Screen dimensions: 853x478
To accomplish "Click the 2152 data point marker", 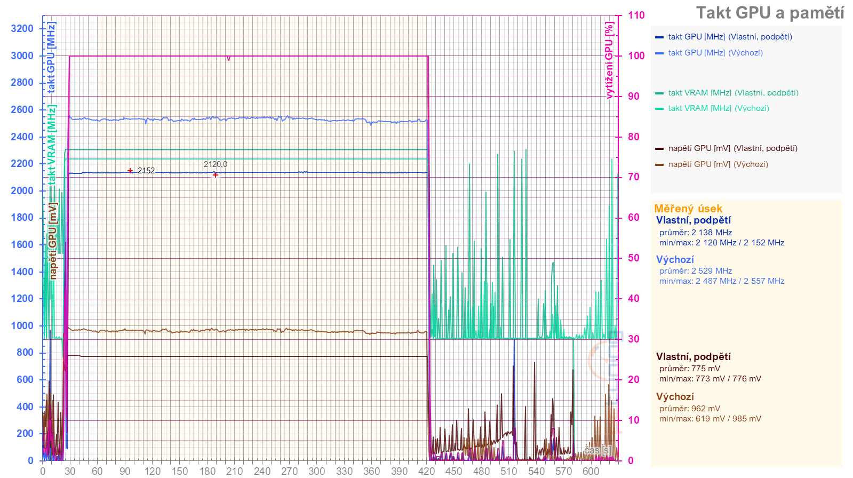I will click(x=130, y=171).
